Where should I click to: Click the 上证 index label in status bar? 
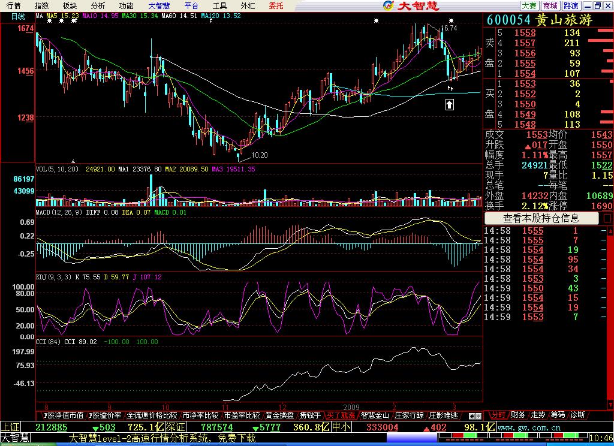[10, 427]
